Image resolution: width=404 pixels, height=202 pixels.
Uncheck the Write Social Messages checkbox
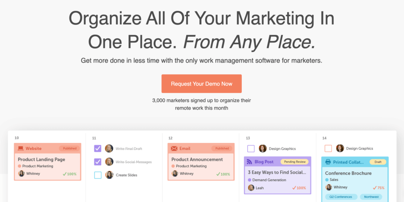(x=97, y=162)
